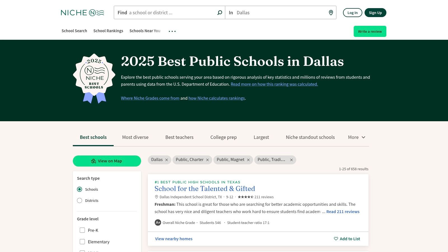
Task: Click the search magnifier icon
Action: [x=220, y=12]
